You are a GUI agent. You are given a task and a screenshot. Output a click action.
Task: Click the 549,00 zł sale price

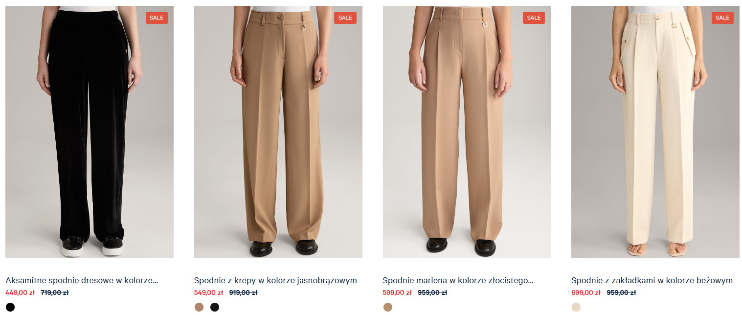click(209, 292)
